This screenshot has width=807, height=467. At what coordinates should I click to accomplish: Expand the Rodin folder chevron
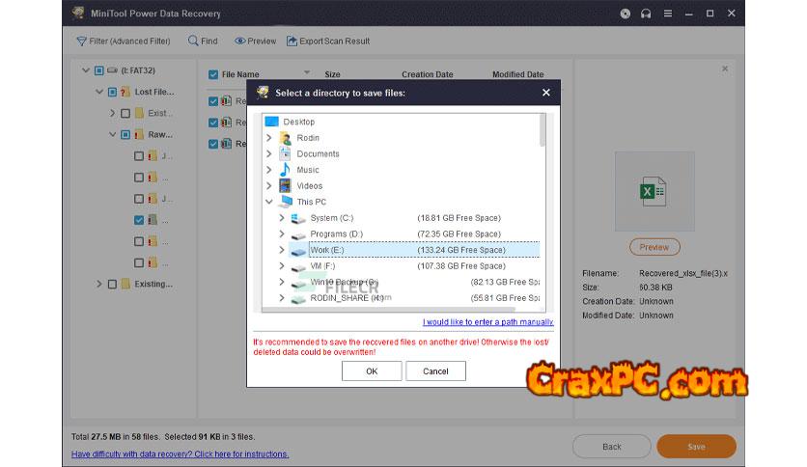click(268, 138)
